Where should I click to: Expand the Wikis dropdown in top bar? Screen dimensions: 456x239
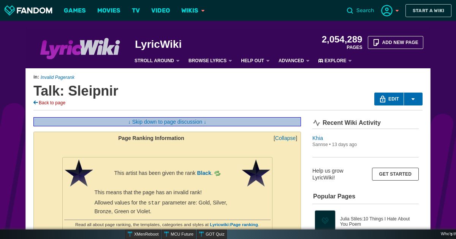click(x=193, y=11)
